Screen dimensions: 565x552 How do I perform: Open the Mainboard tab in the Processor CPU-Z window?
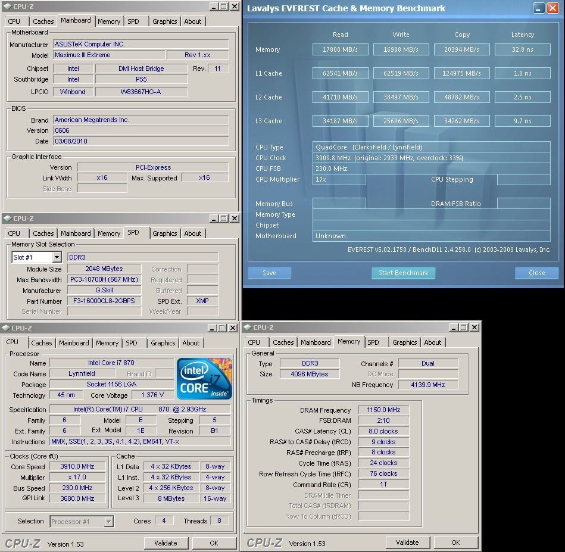[74, 342]
